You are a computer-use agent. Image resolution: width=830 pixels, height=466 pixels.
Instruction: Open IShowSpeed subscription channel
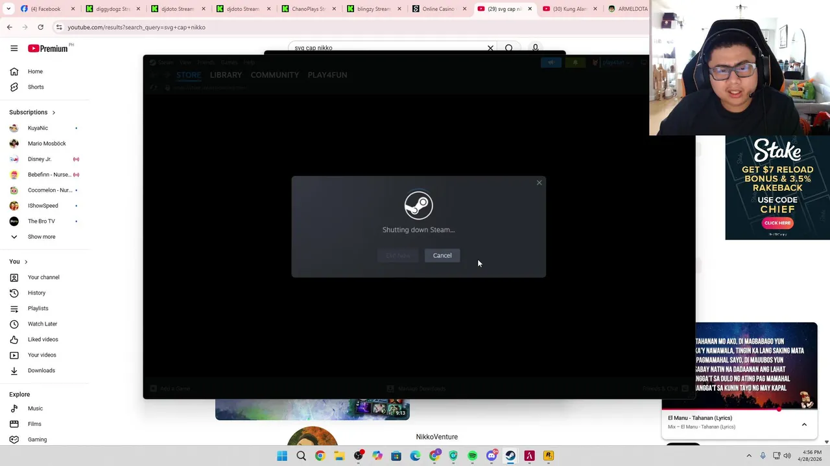tap(43, 206)
